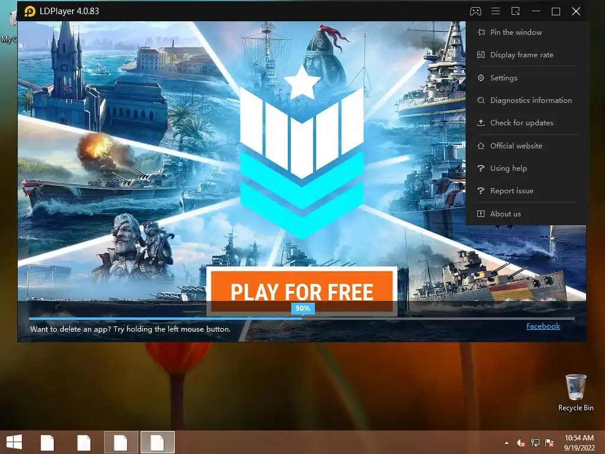Image resolution: width=605 pixels, height=454 pixels.
Task: Click the muted volume tray icon
Action: 521,443
